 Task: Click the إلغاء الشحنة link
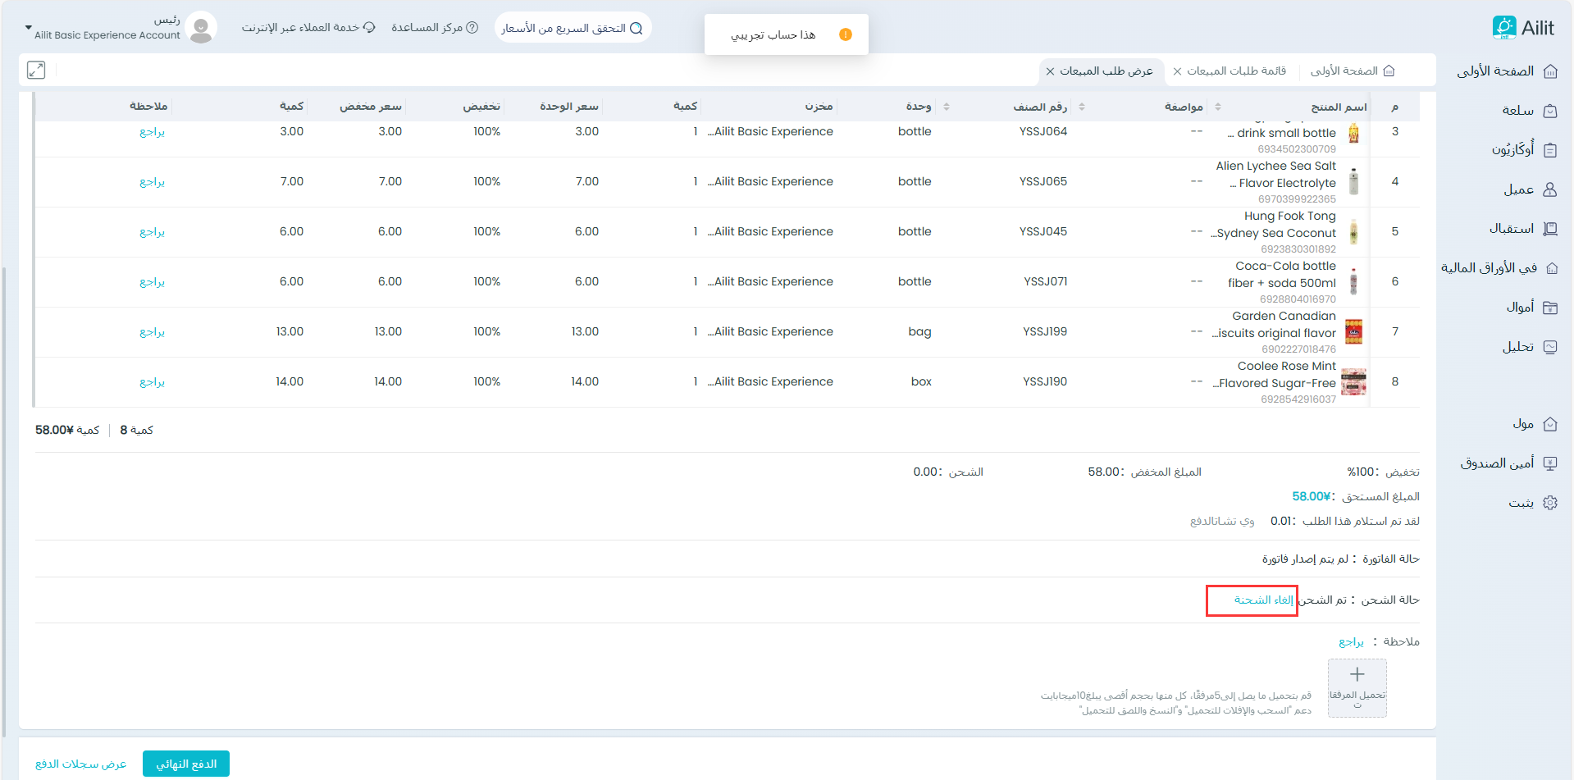click(x=1263, y=600)
